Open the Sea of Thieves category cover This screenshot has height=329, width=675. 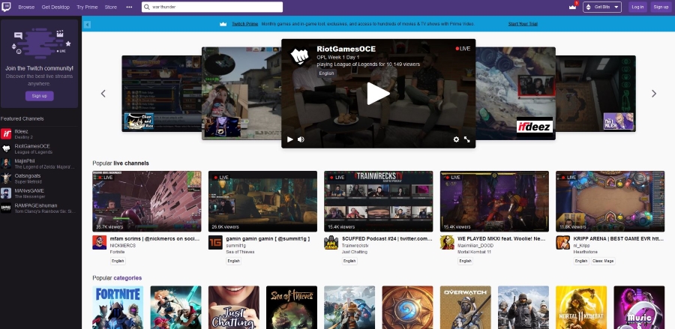[x=292, y=307]
